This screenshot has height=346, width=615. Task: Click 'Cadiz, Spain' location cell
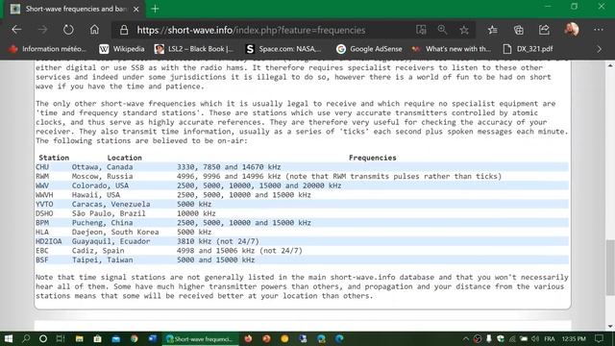[98, 251]
